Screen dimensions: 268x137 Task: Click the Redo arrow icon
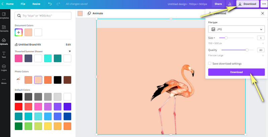click(58, 4)
